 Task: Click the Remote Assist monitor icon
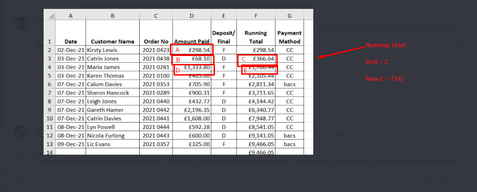(x=70, y=179)
